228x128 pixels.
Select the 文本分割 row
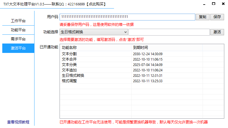(x=142, y=54)
